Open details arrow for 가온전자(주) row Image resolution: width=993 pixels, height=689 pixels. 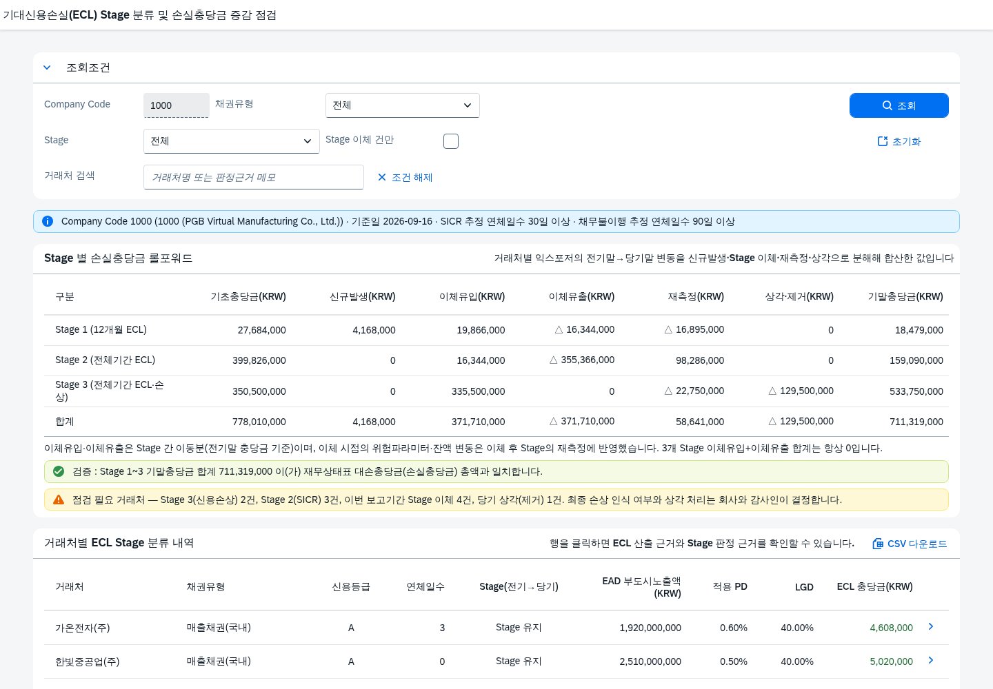tap(931, 626)
